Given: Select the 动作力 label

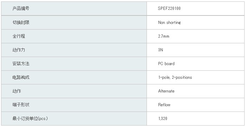Looking at the screenshot, I should pos(19,50).
